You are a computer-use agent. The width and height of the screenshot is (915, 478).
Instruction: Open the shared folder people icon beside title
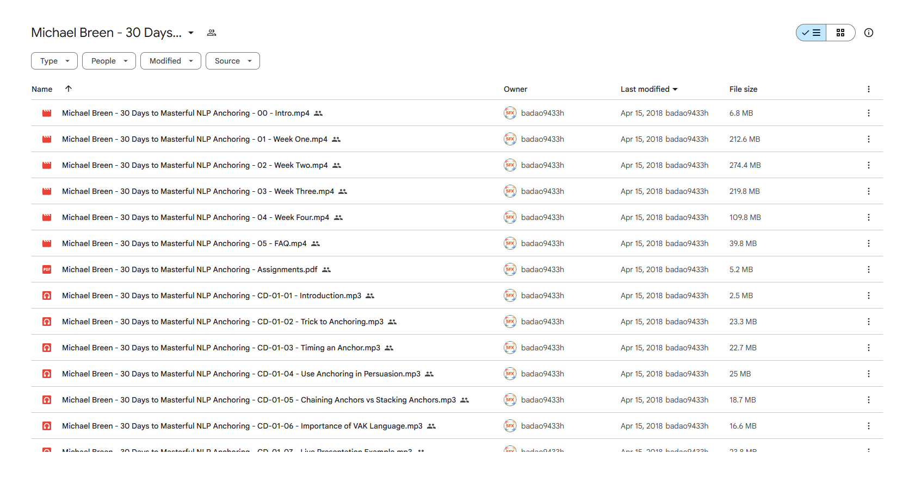[x=212, y=33]
